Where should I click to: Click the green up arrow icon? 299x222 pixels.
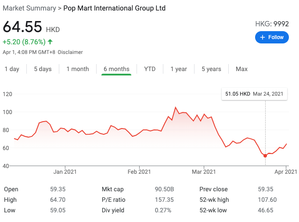pos(50,42)
